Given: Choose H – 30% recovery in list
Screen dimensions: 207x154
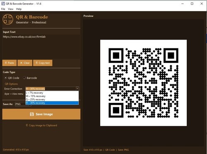Looking at the screenshot, I should [x=52, y=103].
